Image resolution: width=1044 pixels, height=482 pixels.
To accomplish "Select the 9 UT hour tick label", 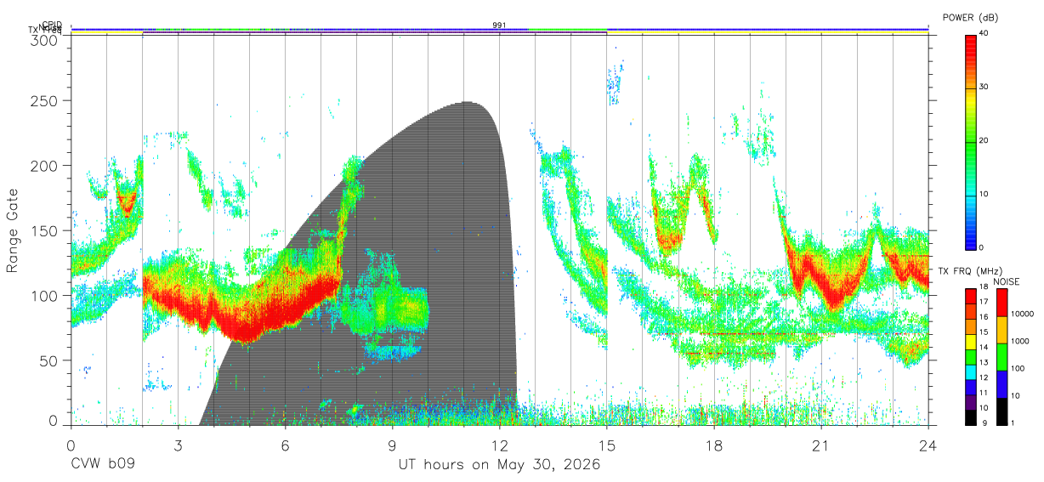I will [392, 445].
